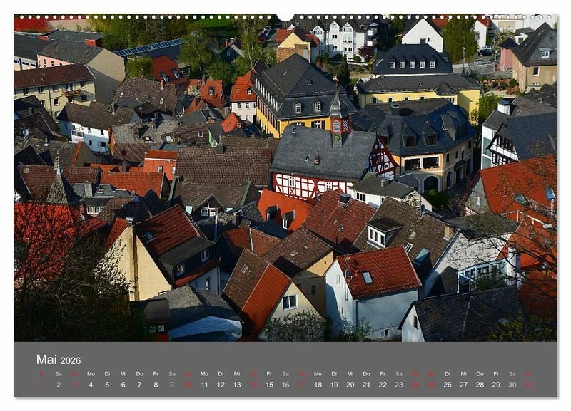Select date 8 in the calendar strip

click(x=156, y=385)
